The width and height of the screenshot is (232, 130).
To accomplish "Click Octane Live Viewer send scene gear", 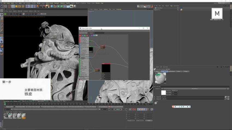I will (5, 14).
